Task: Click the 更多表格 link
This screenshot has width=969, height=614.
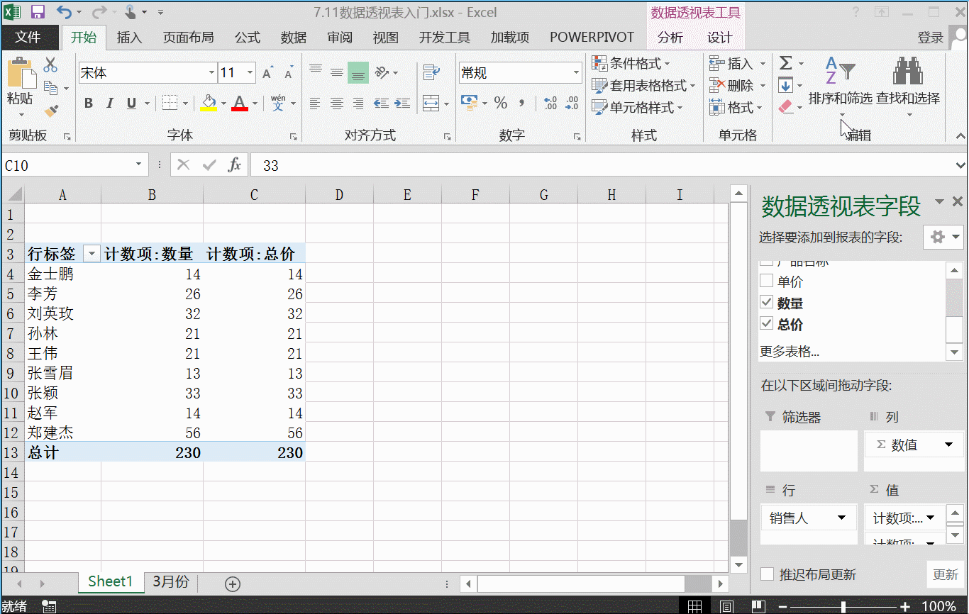Action: click(791, 351)
